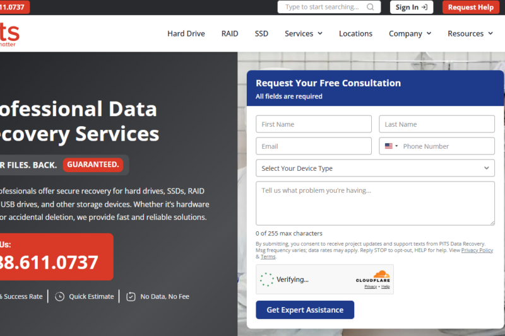The image size is (505, 336).
Task: Click the US flag country selector
Action: (x=391, y=146)
